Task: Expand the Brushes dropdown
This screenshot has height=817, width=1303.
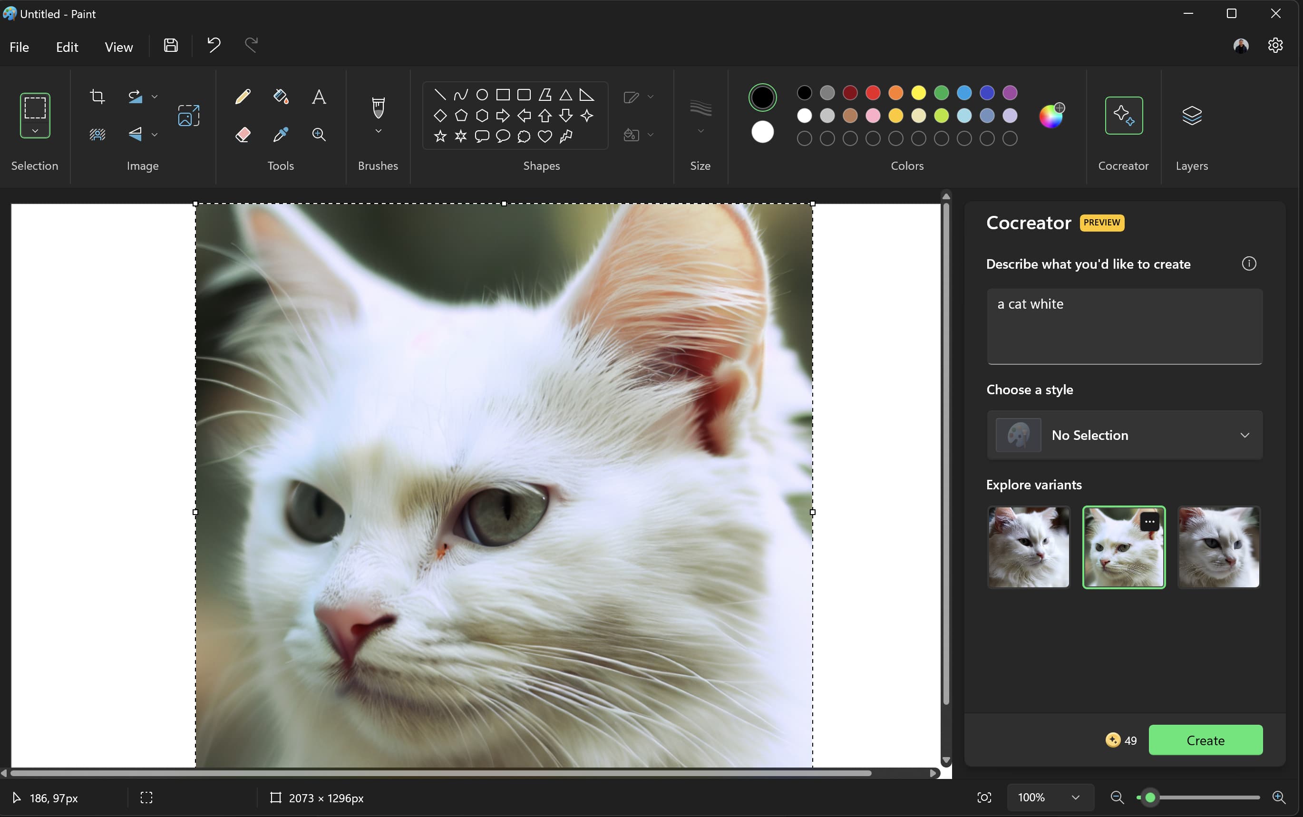Action: [378, 132]
